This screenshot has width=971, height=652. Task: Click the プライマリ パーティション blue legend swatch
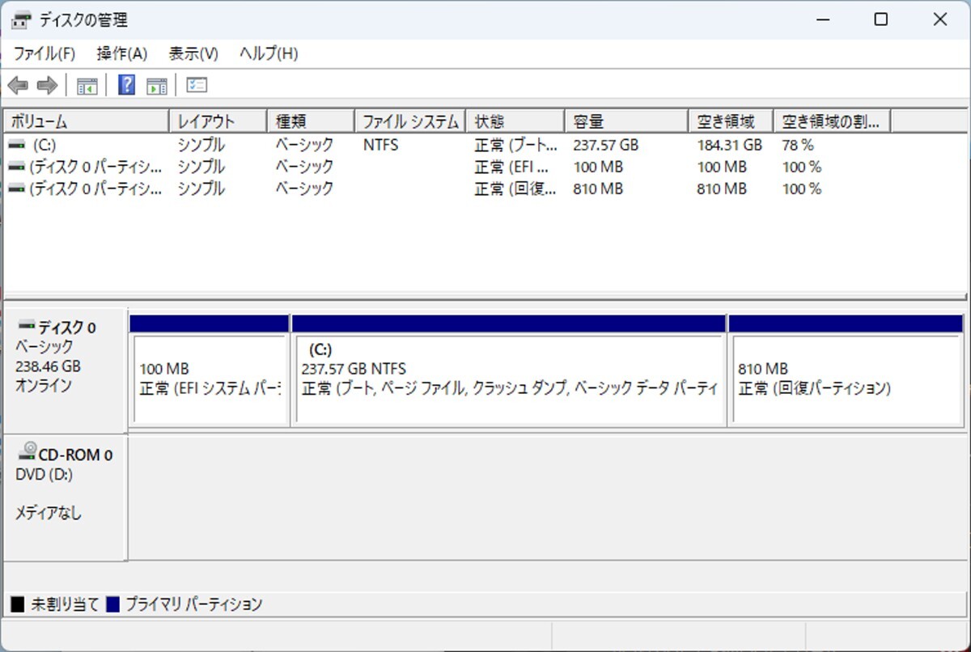(112, 603)
